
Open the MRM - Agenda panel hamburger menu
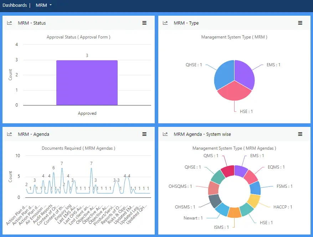click(144, 134)
